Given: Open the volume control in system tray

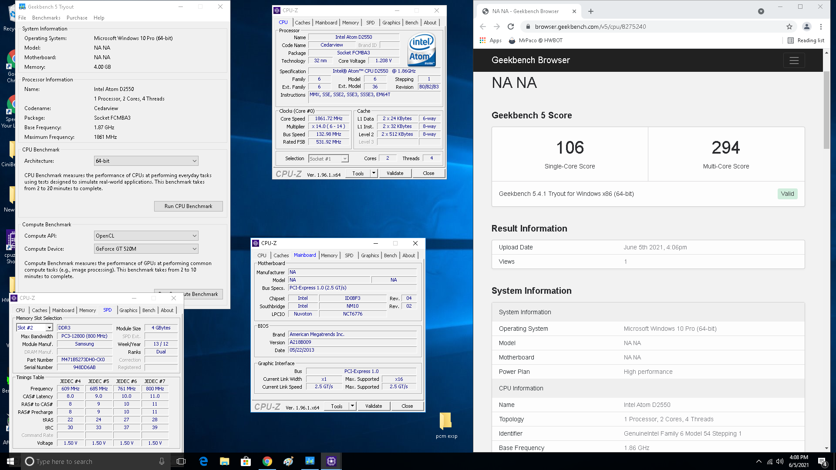Looking at the screenshot, I should pos(780,461).
